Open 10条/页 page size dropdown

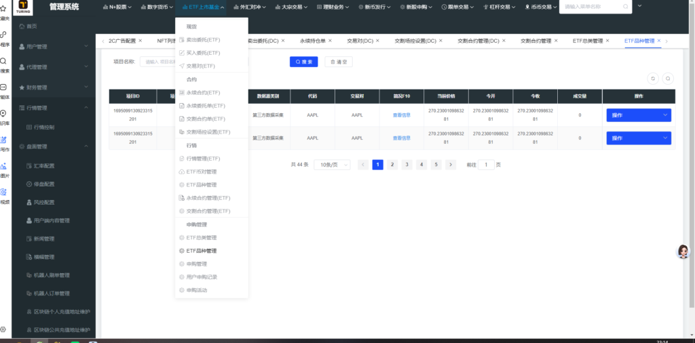click(332, 165)
